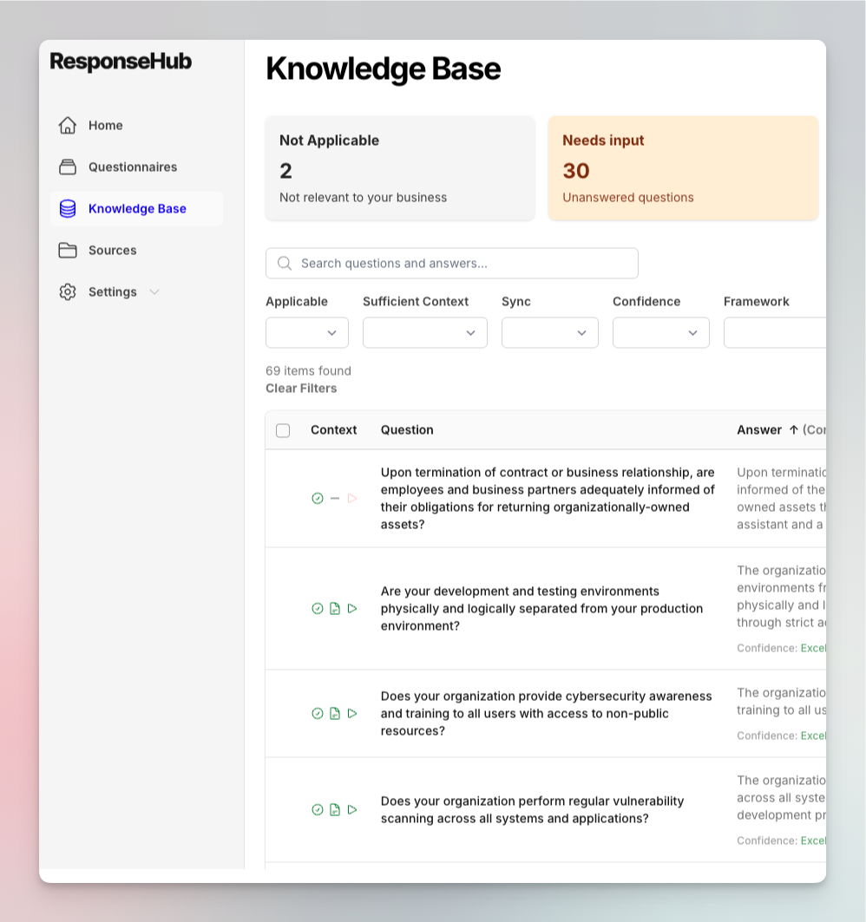Switch to the Knowledge Base section
This screenshot has height=922, width=866.
tap(137, 208)
